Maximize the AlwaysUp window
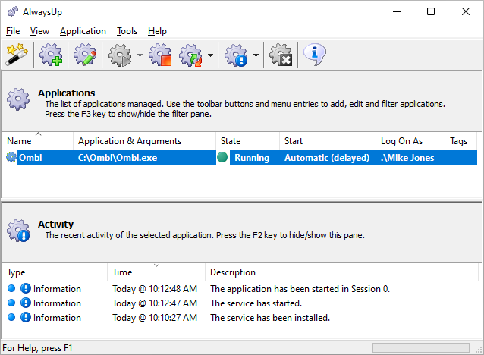Viewport: 484px width, 355px height. click(x=431, y=11)
